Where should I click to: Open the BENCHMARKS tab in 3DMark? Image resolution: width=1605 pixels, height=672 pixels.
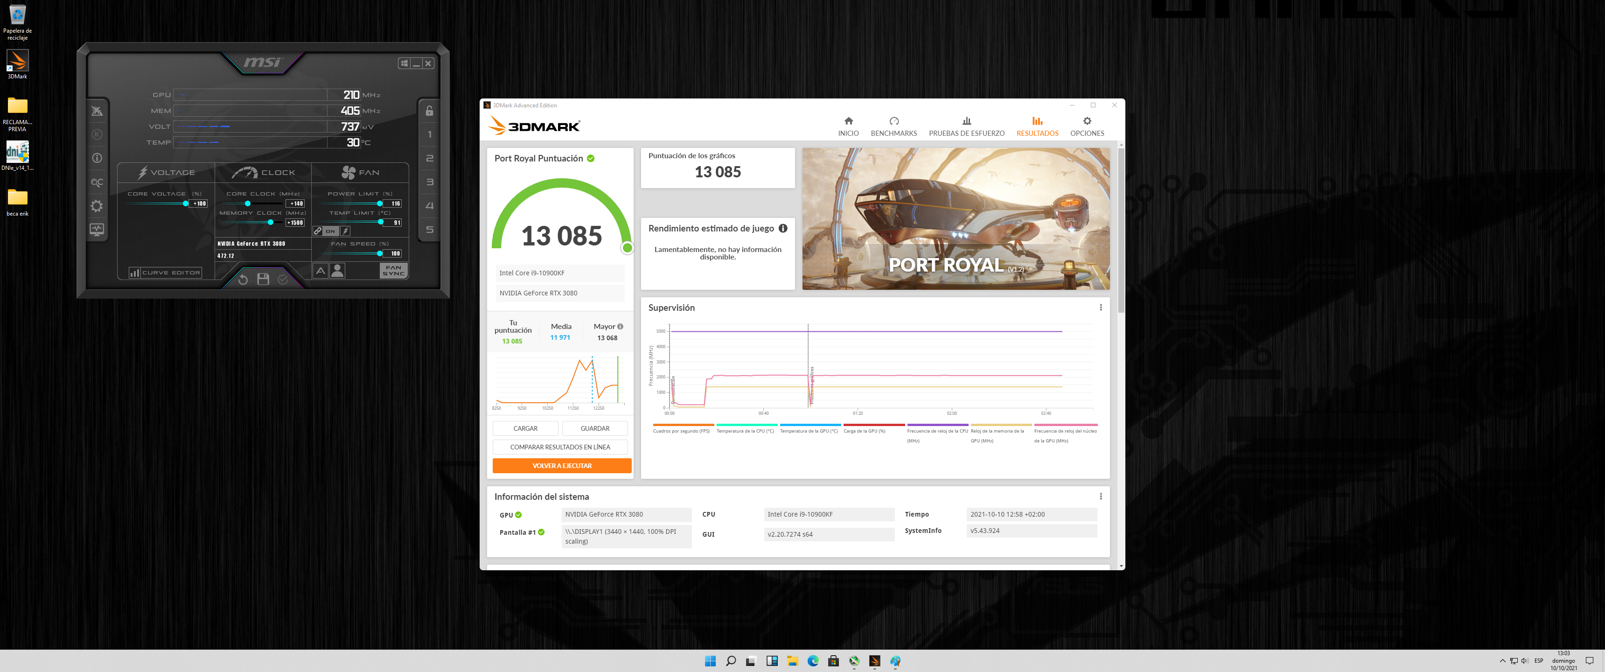(893, 126)
